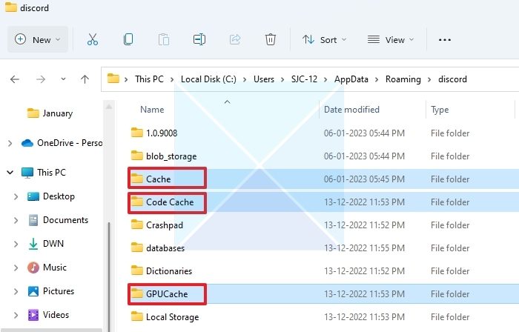Click the Copy icon in toolbar
The width and height of the screenshot is (519, 332).
pos(128,39)
